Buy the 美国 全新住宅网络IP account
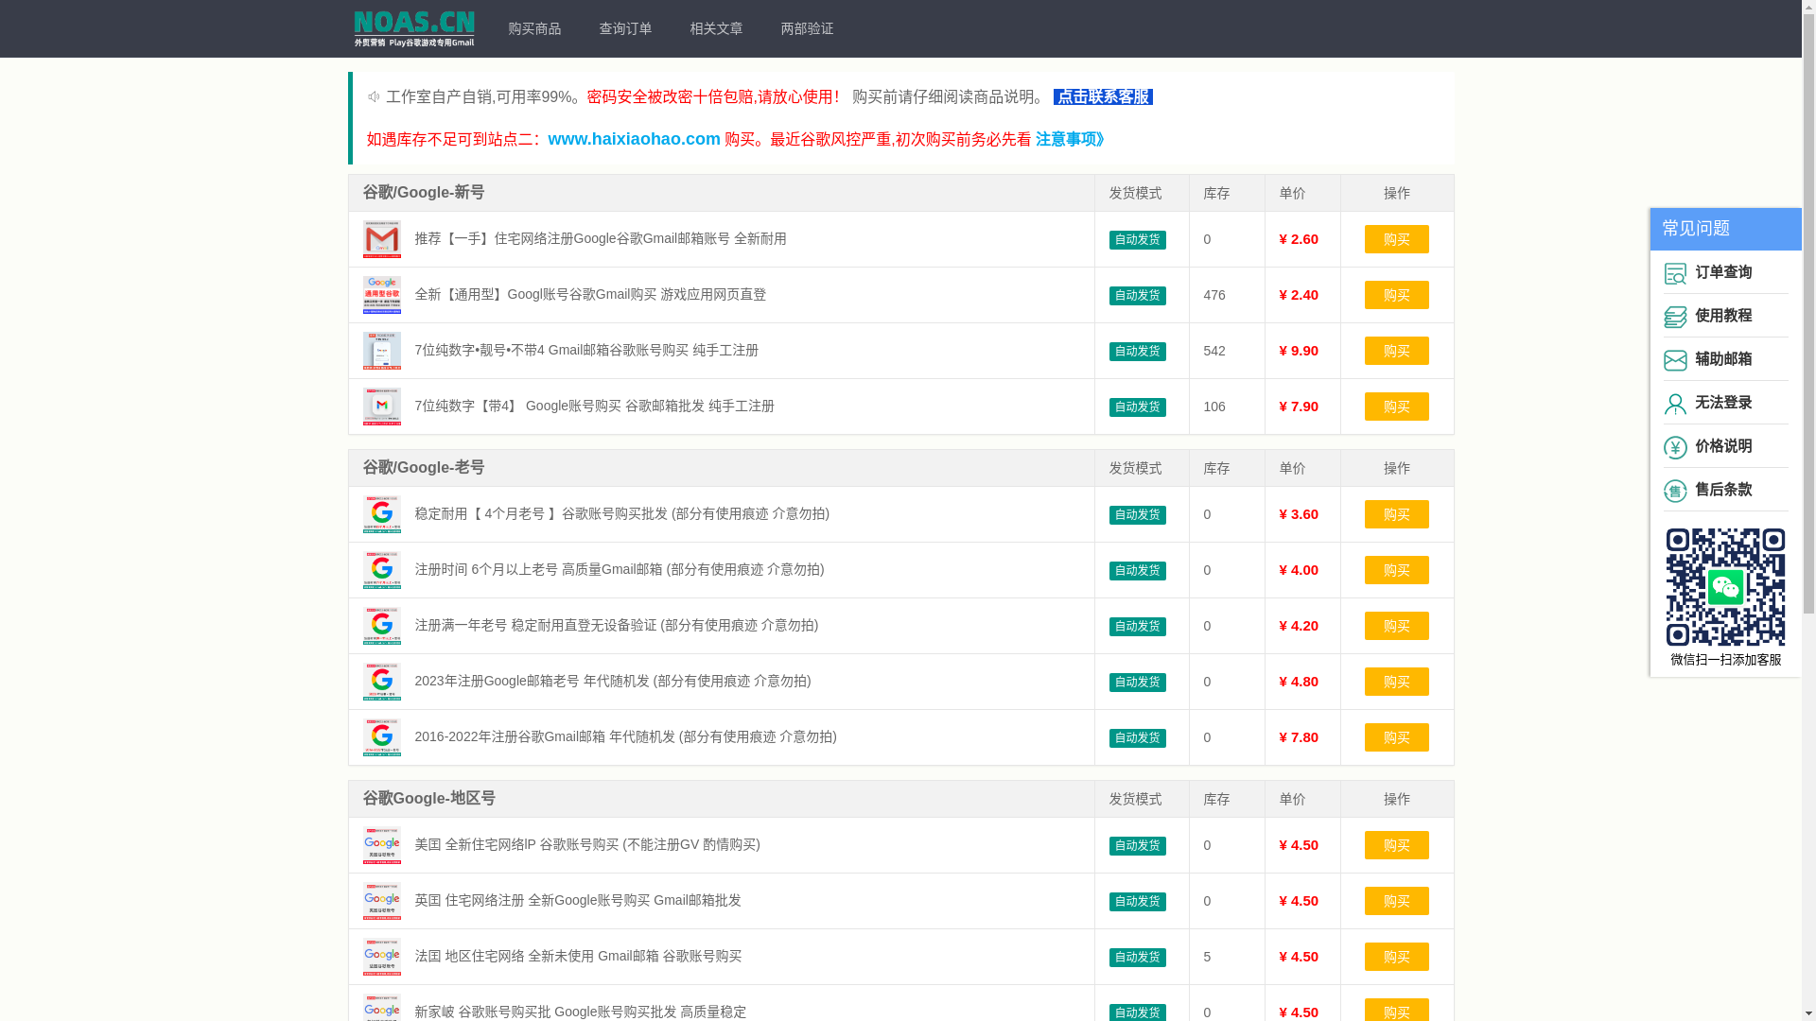The image size is (1816, 1021). pyautogui.click(x=1396, y=845)
